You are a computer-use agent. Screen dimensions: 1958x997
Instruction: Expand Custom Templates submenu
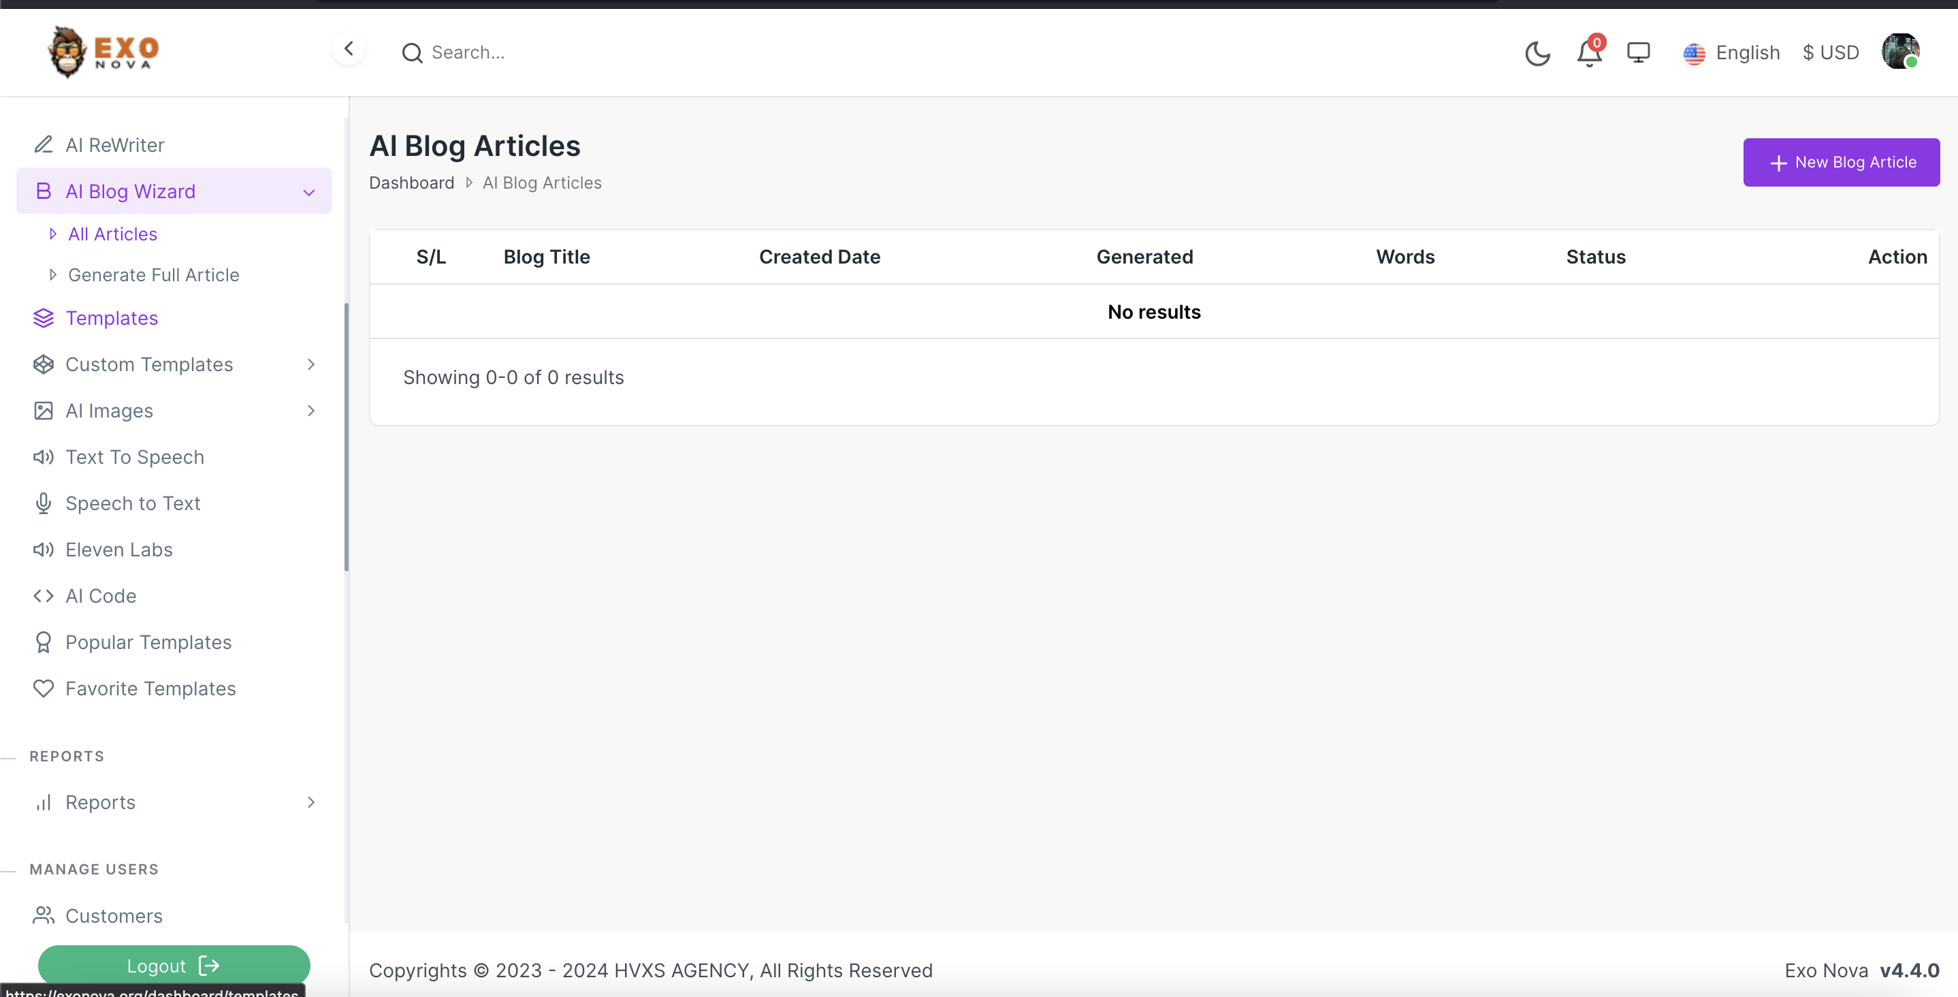[x=311, y=364]
